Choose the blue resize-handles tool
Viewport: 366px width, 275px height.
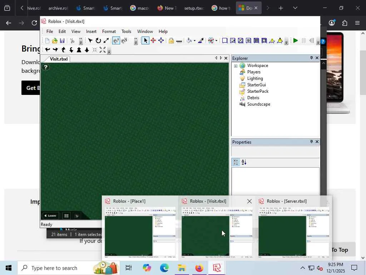click(x=161, y=41)
